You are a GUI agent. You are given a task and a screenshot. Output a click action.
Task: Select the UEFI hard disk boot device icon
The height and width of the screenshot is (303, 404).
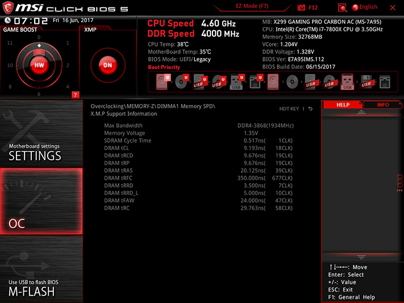click(x=163, y=82)
